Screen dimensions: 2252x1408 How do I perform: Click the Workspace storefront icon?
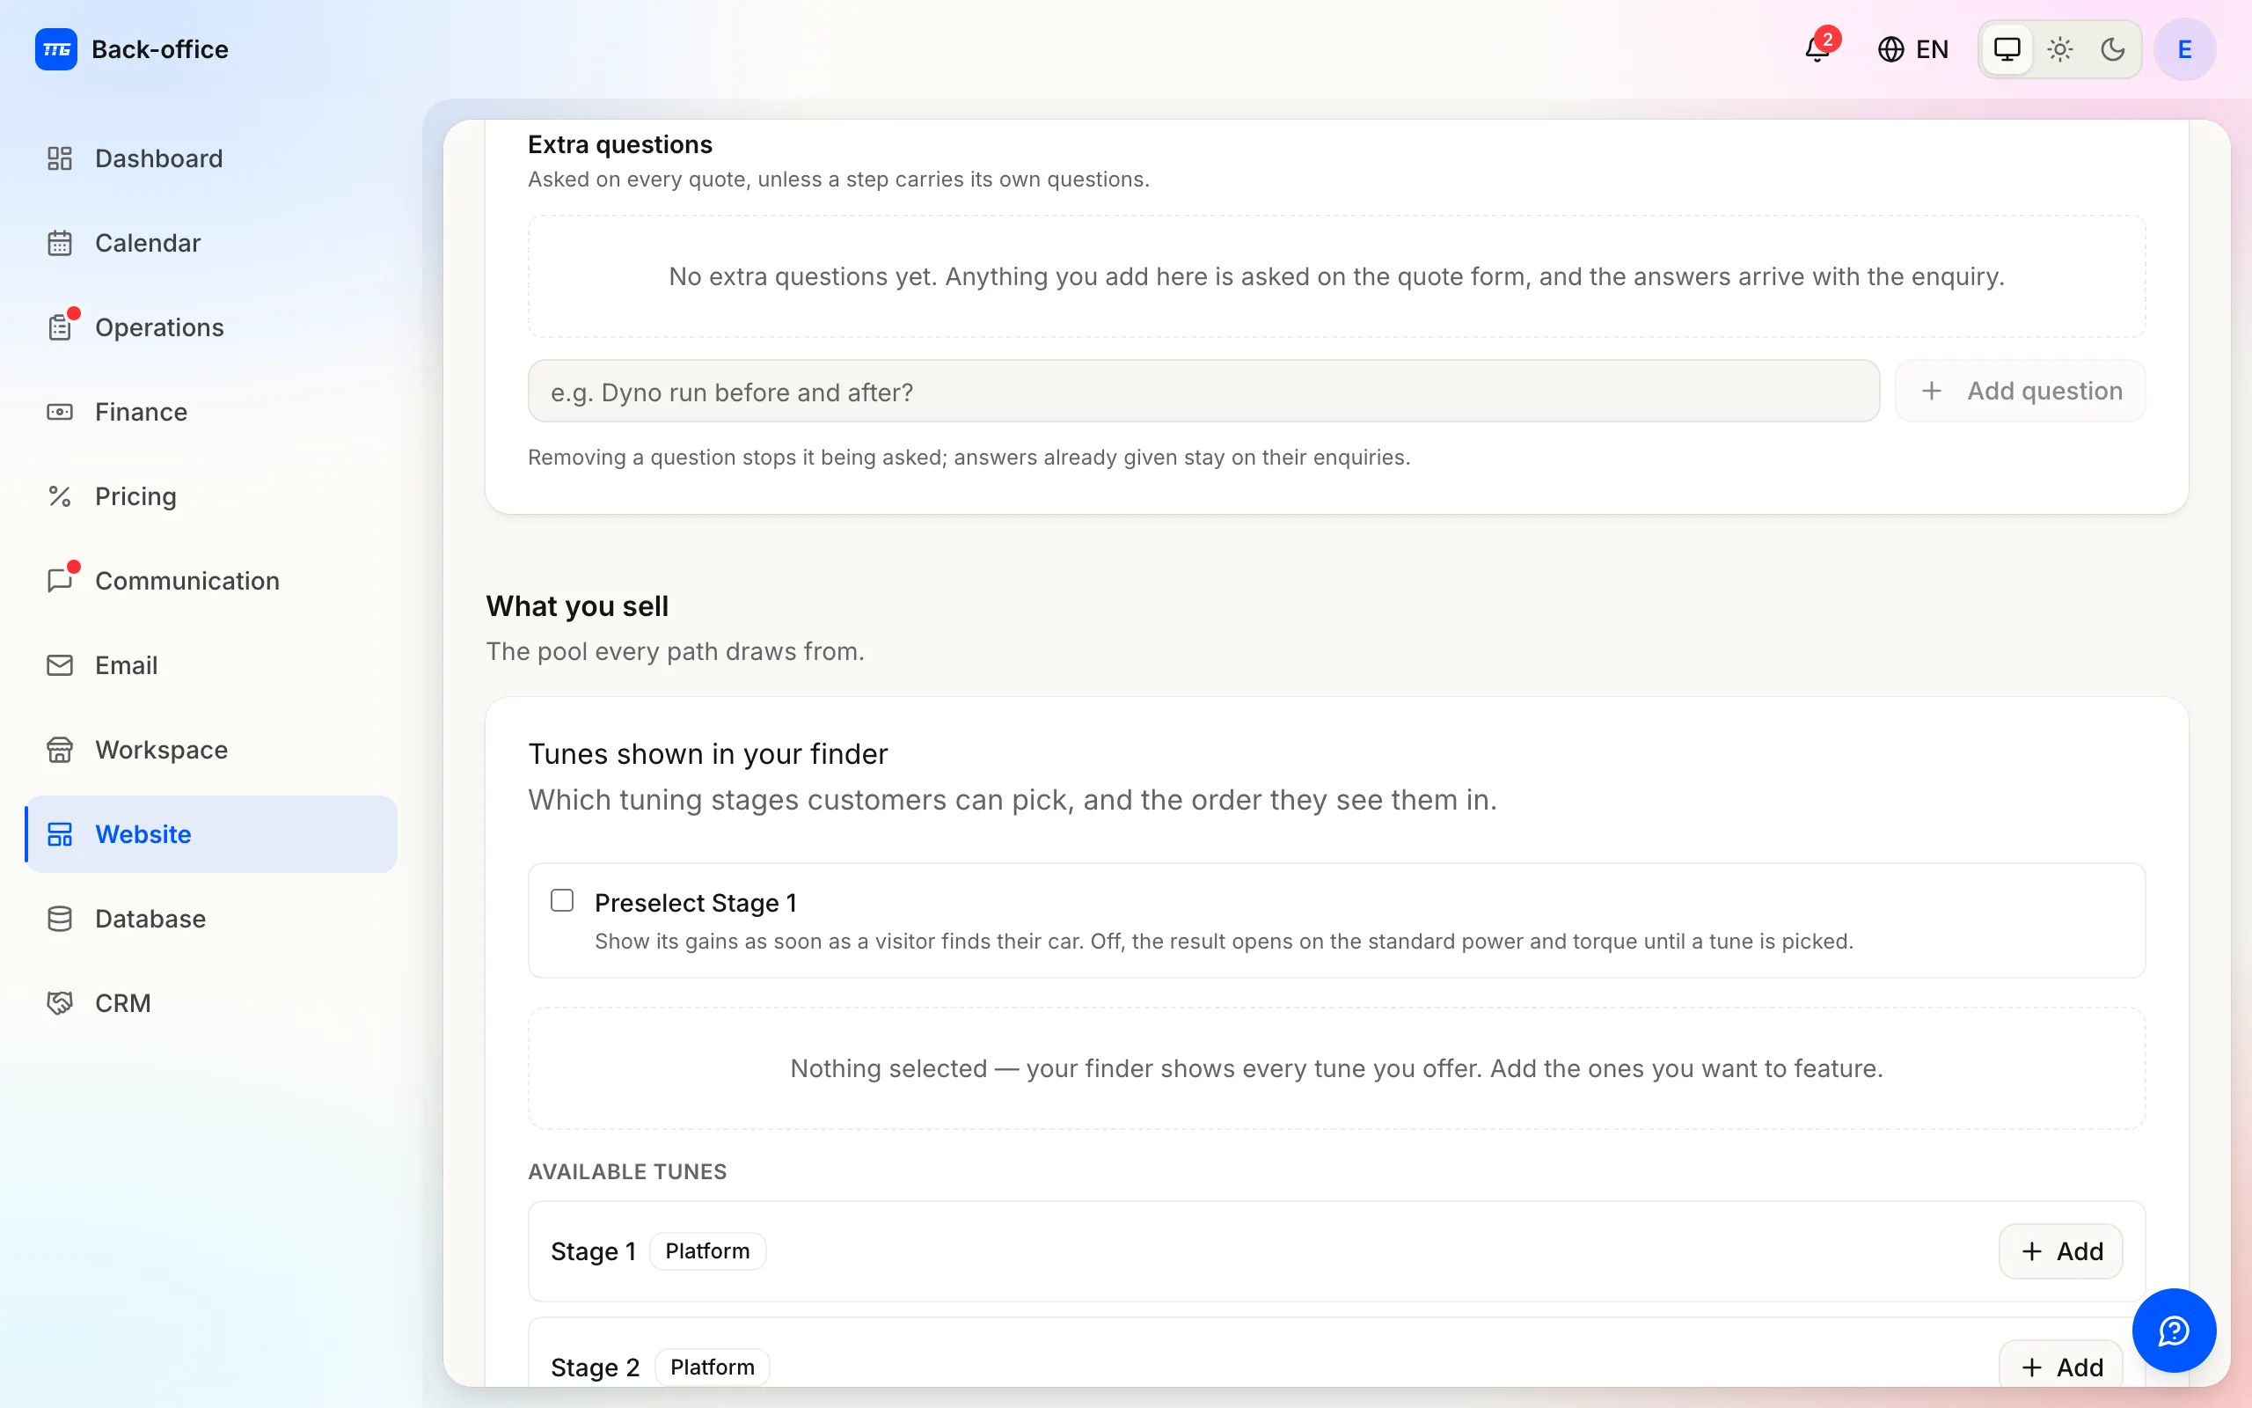(60, 750)
